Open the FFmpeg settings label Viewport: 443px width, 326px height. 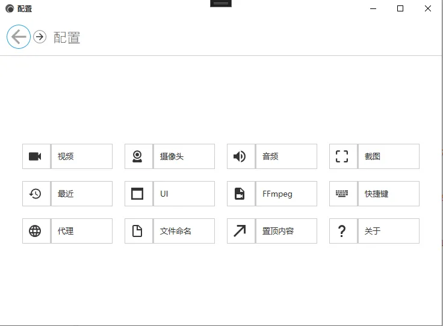[x=277, y=194]
